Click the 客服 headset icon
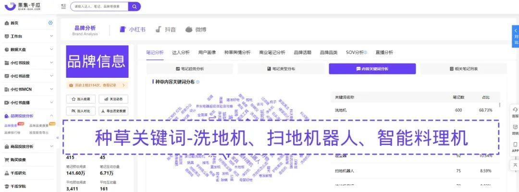 [515, 110]
